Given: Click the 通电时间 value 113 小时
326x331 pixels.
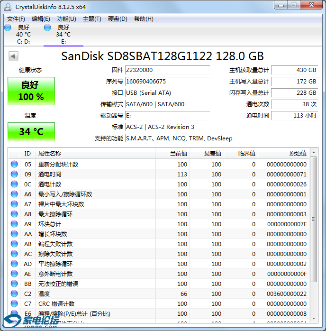Looking at the screenshot, I should tap(295, 116).
